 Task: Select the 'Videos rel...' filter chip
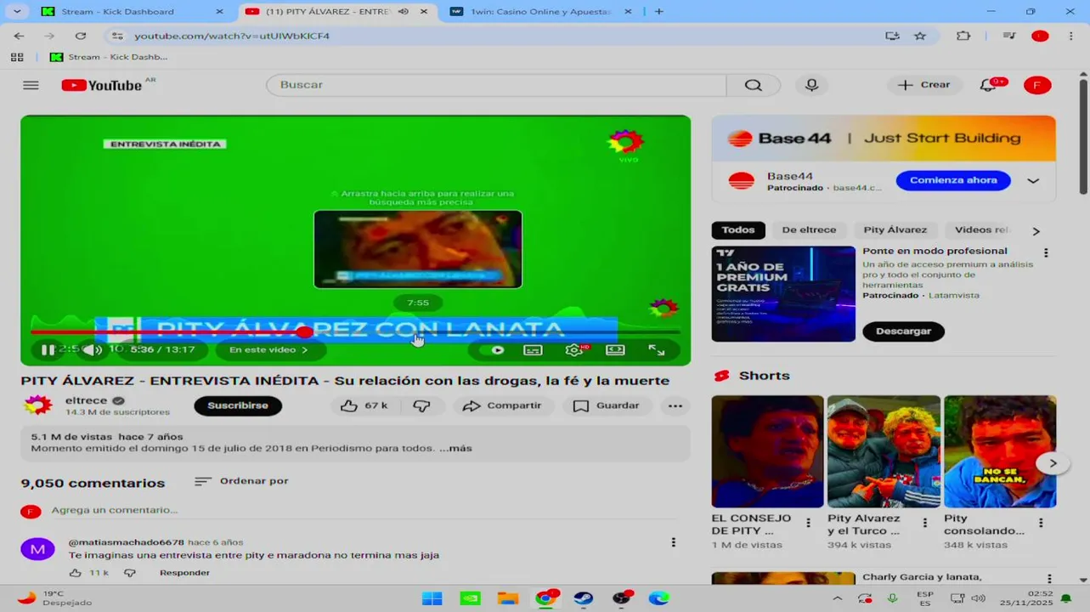pyautogui.click(x=982, y=230)
